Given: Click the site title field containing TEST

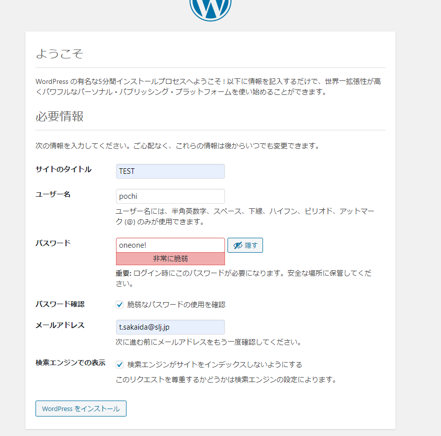Looking at the screenshot, I should point(170,171).
